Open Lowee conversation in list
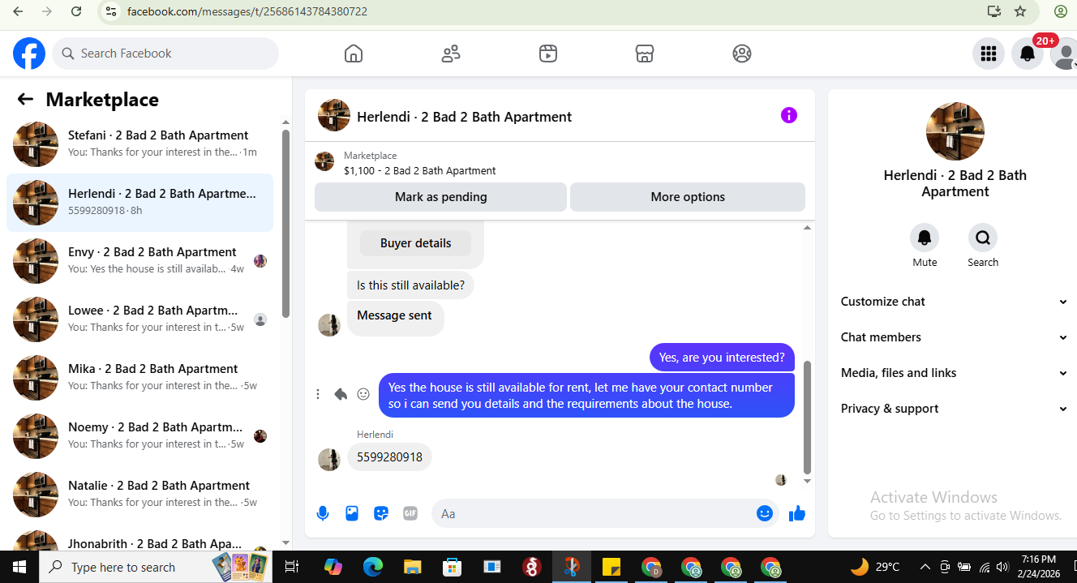 [x=139, y=319]
